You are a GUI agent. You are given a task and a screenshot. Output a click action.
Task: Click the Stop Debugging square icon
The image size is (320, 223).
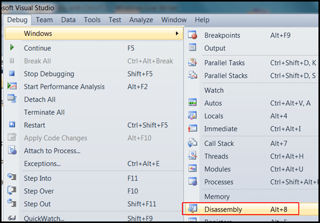click(x=12, y=74)
